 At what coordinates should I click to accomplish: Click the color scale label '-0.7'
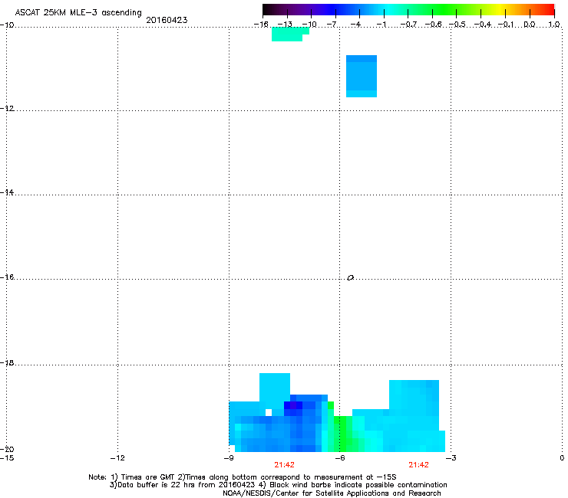[408, 25]
